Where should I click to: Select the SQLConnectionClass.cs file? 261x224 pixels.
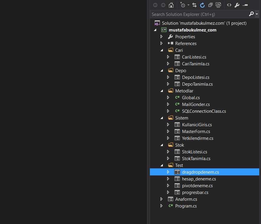click(x=204, y=111)
